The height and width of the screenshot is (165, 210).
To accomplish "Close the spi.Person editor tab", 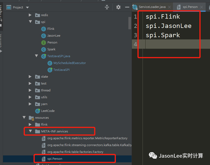I will pyautogui.click(x=202, y=7).
